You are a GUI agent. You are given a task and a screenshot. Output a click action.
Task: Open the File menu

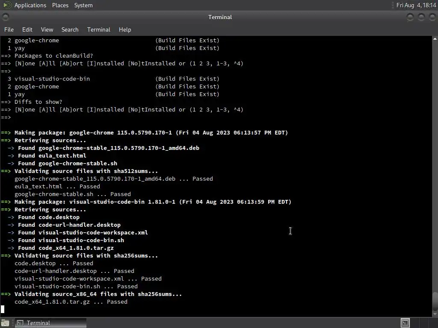pyautogui.click(x=9, y=29)
